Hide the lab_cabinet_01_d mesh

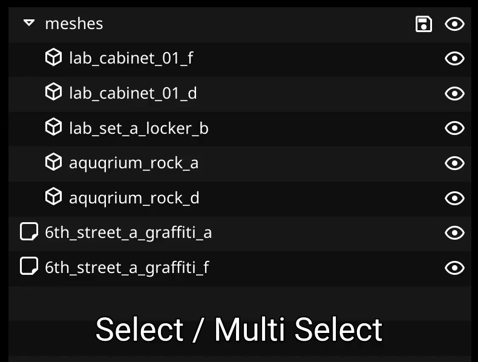point(454,94)
